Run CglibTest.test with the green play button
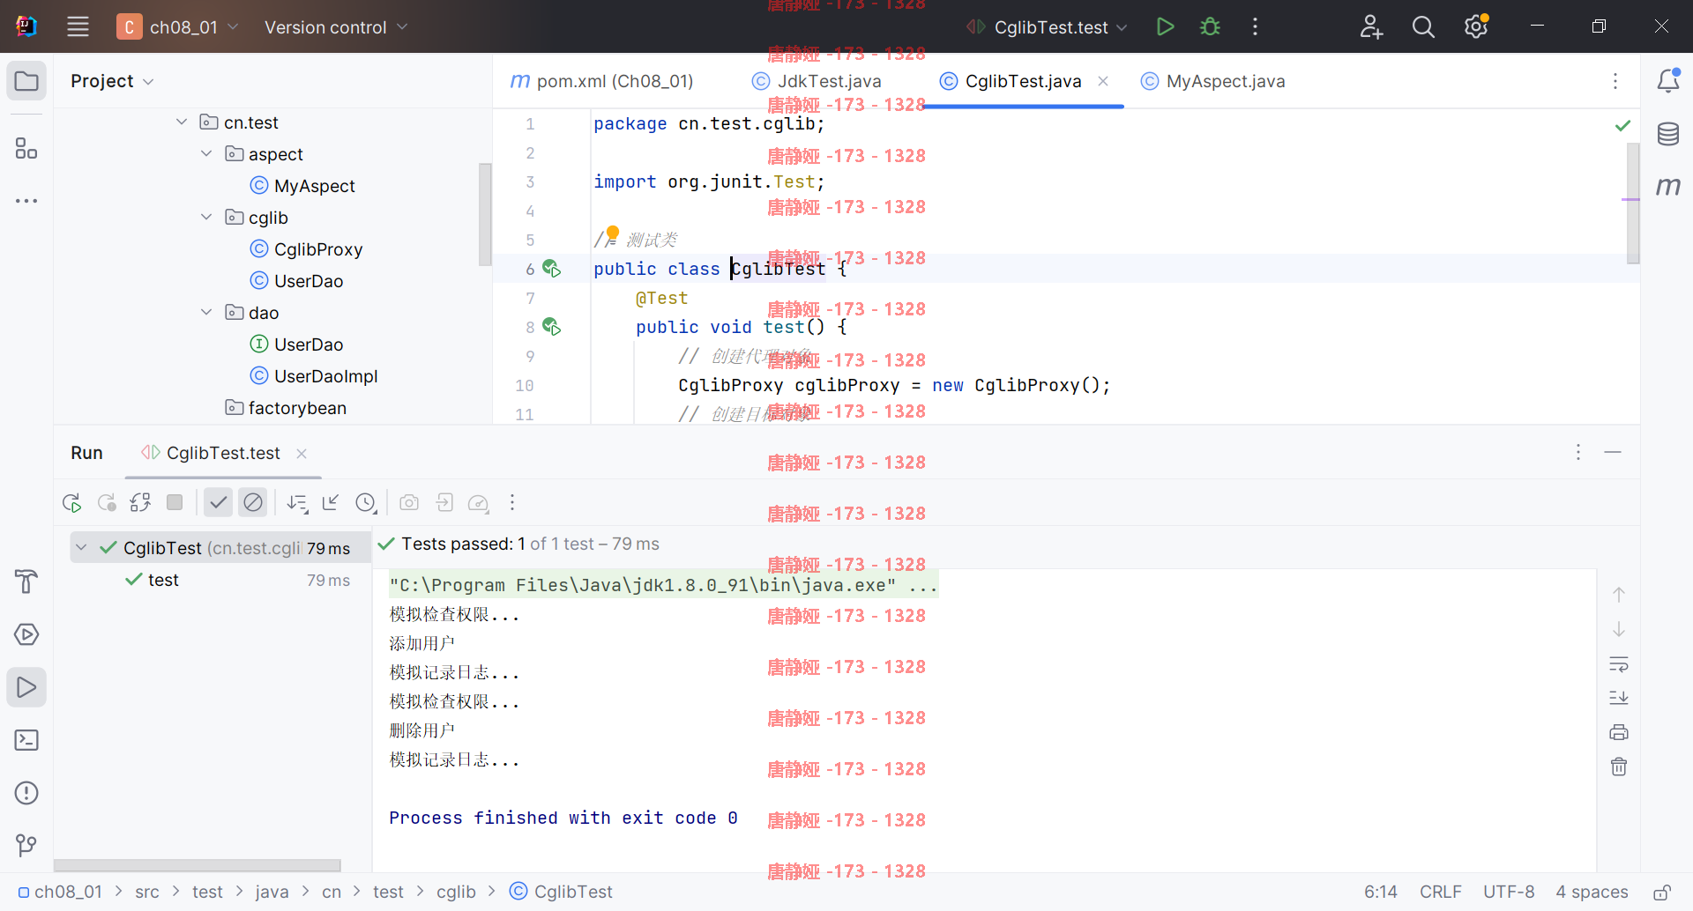Viewport: 1693px width, 911px height. coord(1165,26)
